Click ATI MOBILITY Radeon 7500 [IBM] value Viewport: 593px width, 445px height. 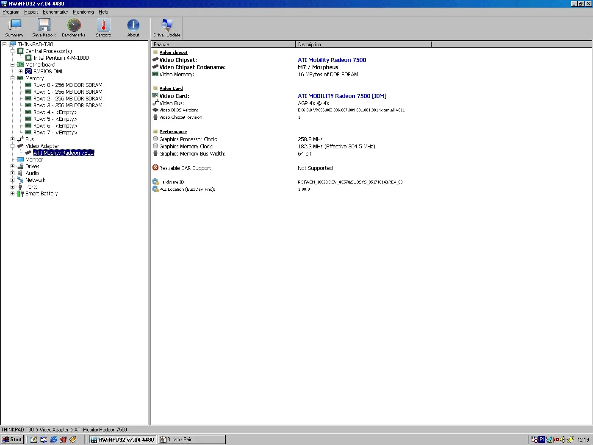coord(342,96)
